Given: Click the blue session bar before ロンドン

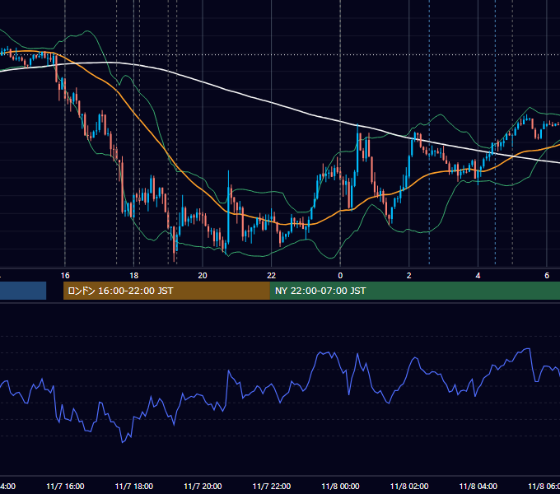Looking at the screenshot, I should coord(23,291).
